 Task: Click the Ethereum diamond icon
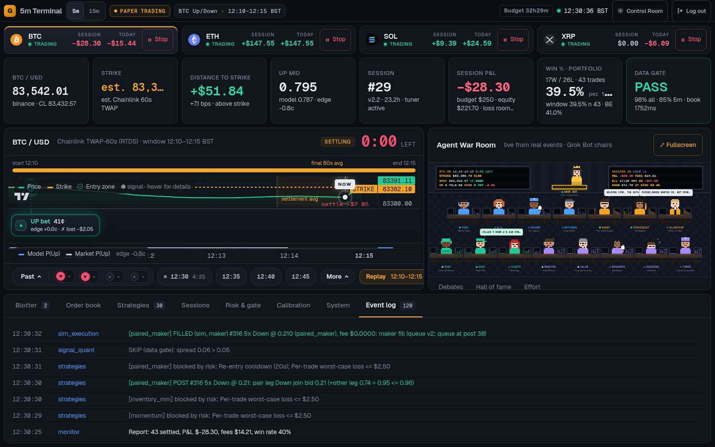click(194, 40)
